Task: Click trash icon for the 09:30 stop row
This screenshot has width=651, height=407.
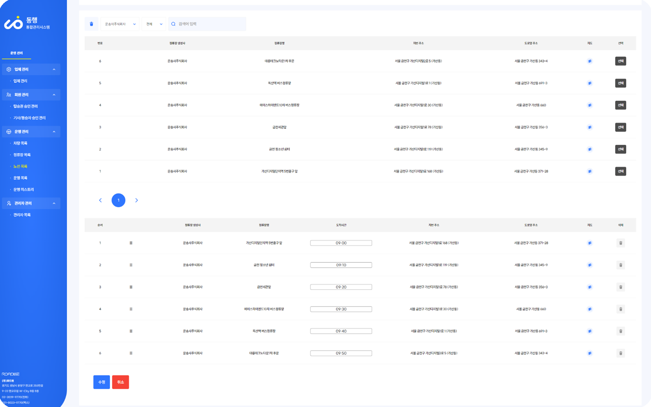Action: pos(621,309)
